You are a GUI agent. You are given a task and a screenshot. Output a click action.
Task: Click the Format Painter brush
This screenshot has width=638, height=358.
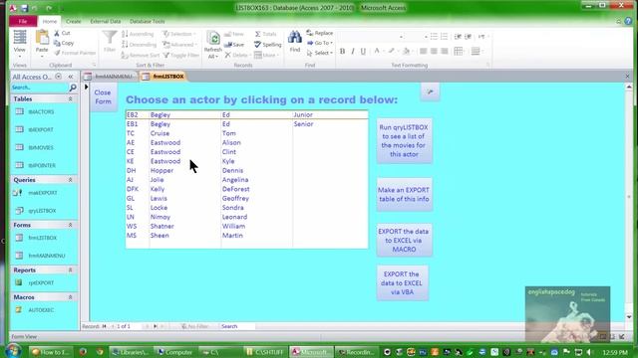(x=58, y=53)
